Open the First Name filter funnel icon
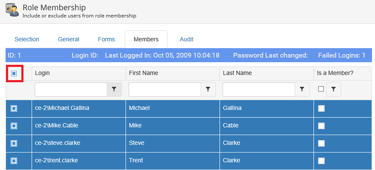Screen dimensions: 375x170 [208, 89]
